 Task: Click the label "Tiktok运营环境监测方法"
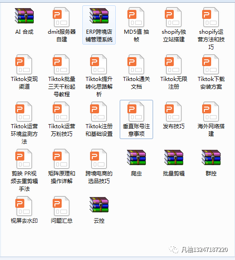click(x=24, y=134)
